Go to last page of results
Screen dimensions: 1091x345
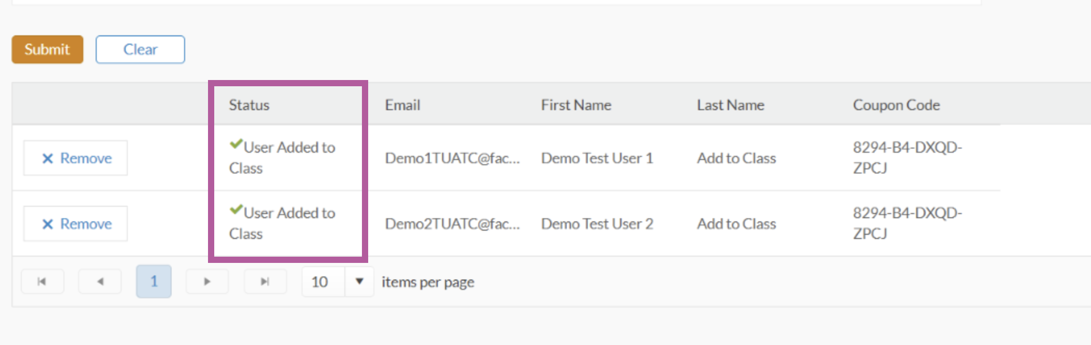(x=265, y=282)
